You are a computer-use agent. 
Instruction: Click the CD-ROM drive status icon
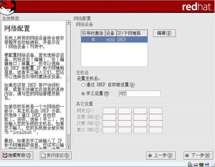click(190, 164)
